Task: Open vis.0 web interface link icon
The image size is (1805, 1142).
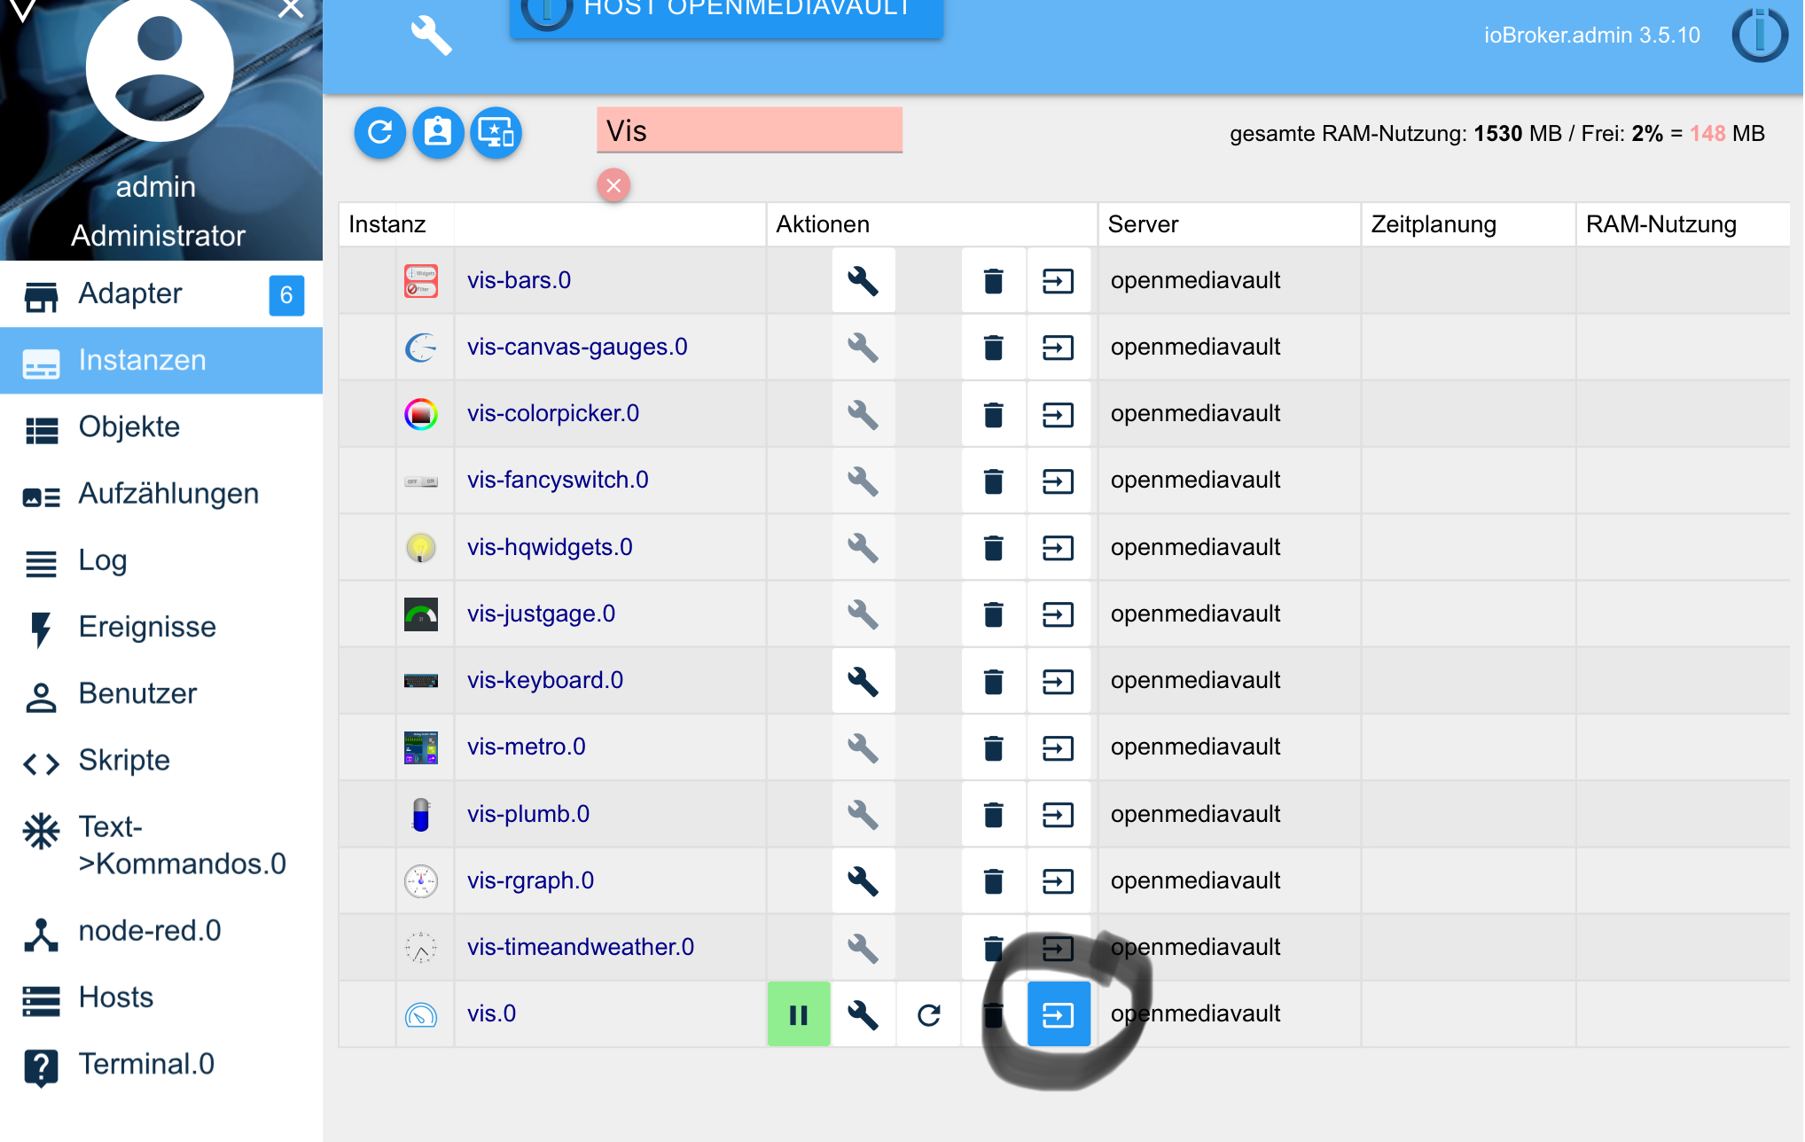Action: pyautogui.click(x=1058, y=1014)
